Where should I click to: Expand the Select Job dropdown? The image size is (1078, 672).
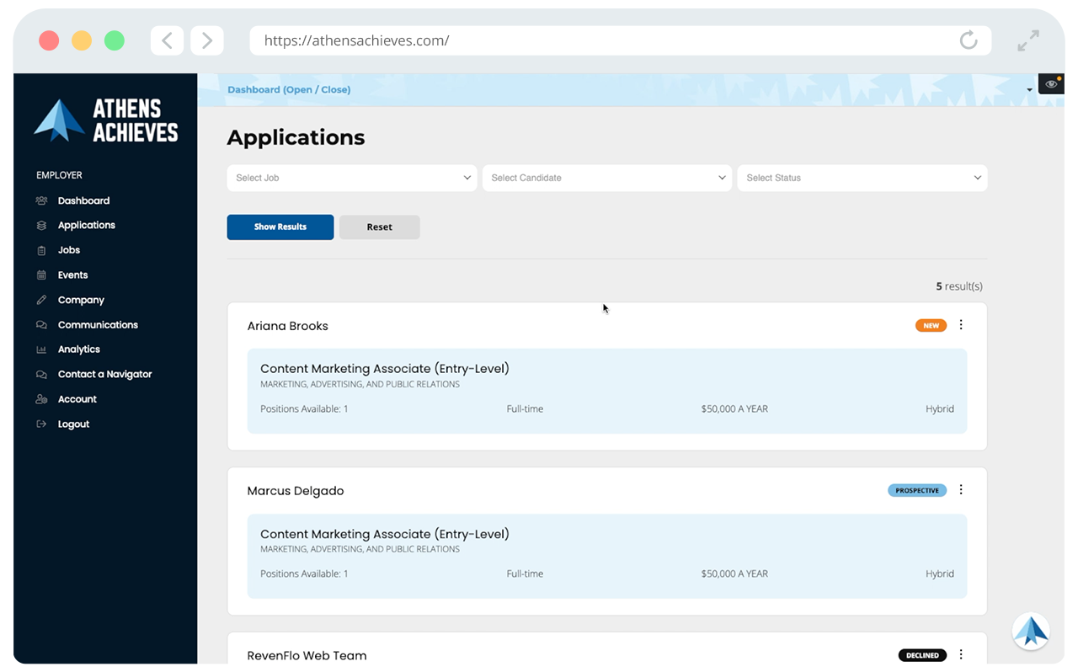[x=351, y=178]
